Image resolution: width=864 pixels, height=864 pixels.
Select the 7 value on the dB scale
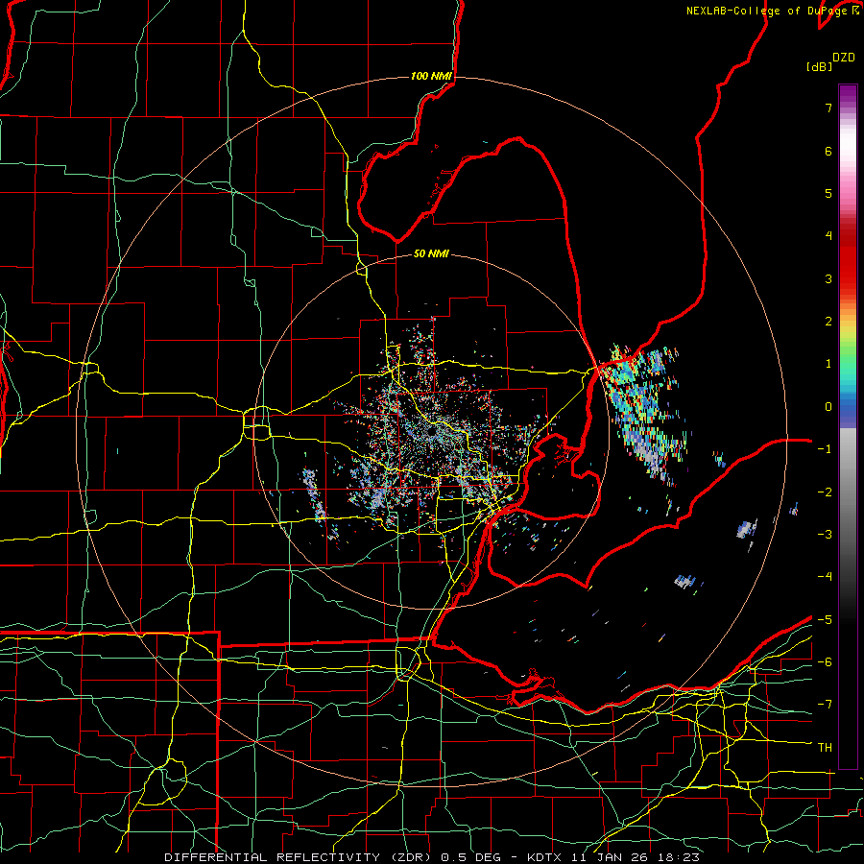pyautogui.click(x=828, y=108)
